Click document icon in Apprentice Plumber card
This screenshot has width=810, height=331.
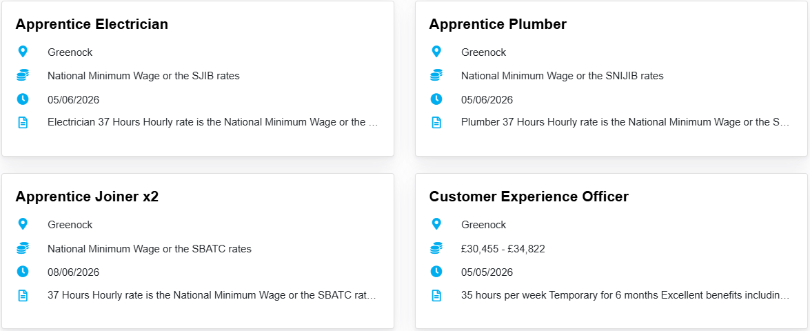point(436,123)
